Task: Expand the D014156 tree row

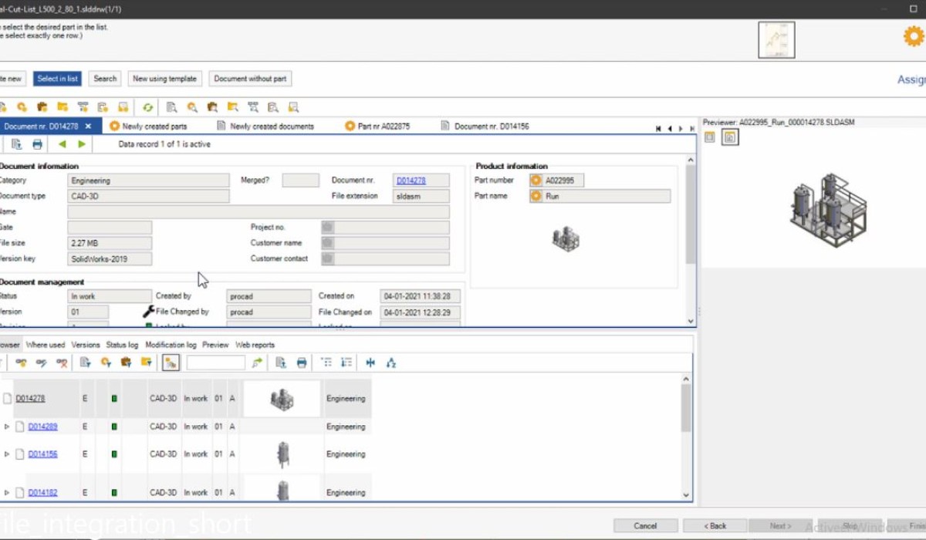Action: pyautogui.click(x=7, y=454)
